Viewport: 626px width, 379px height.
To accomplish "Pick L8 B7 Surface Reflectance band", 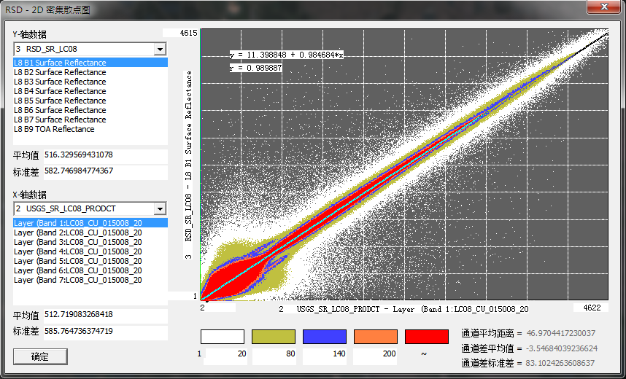I will (x=60, y=120).
